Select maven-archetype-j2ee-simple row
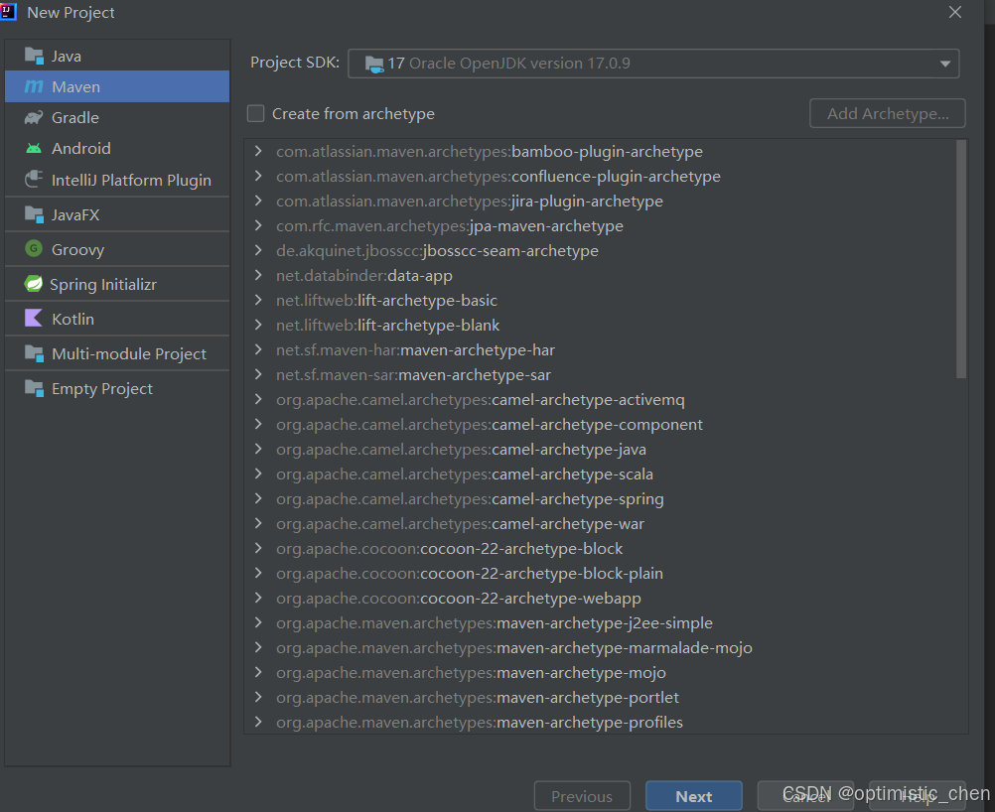This screenshot has height=812, width=995. pos(600,622)
